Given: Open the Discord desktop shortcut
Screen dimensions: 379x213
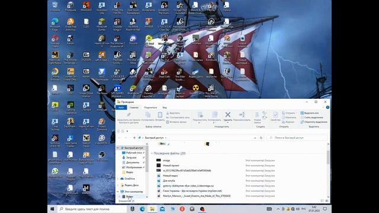Looking at the screenshot, I should pyautogui.click(x=133, y=40).
